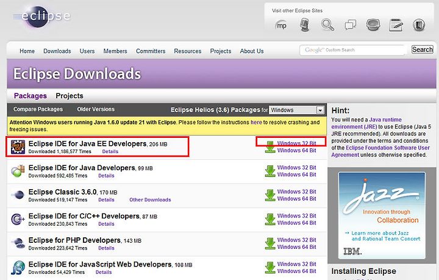Click 'Downloaded 592,485 Times' text
This screenshot has height=280, width=439.
(x=58, y=176)
